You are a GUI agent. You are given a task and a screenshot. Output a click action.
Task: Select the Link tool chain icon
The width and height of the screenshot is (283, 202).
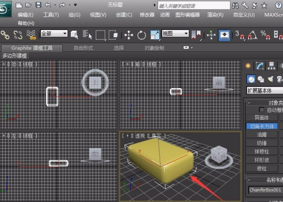5,35
